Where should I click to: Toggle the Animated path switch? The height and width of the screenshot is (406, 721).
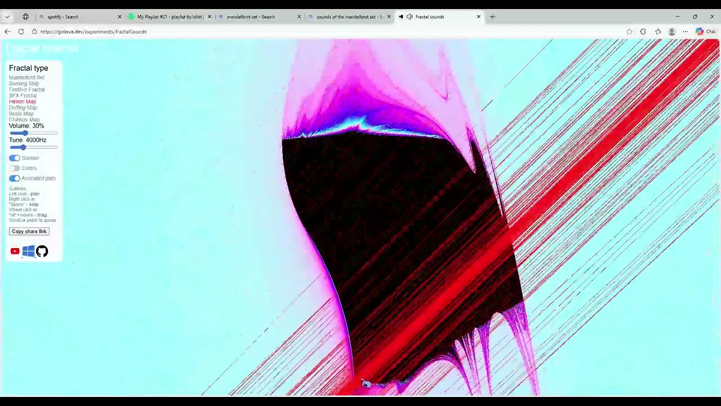click(15, 178)
